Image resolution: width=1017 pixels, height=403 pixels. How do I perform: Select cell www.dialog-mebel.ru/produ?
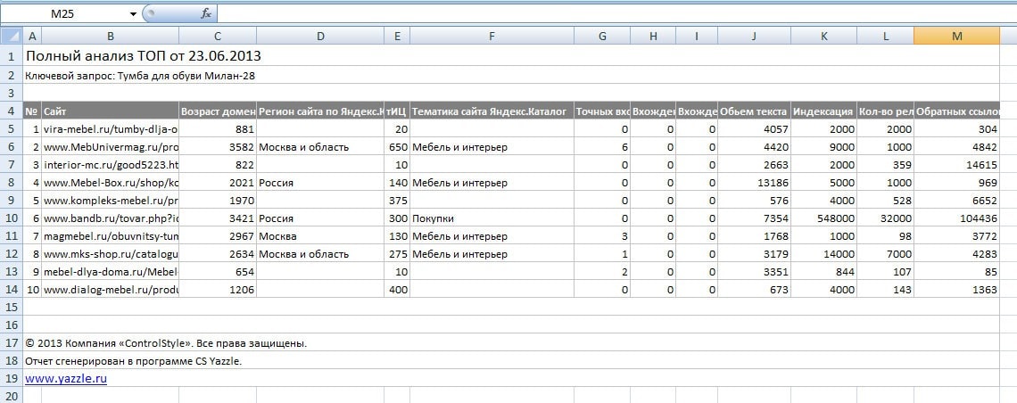(x=111, y=290)
